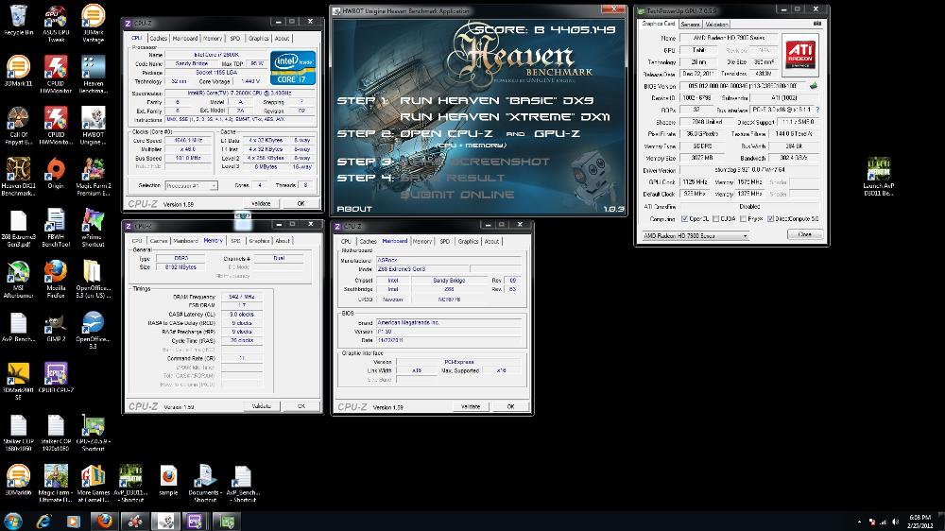Launch 3DMark2001 SE desktop shortcut

point(18,382)
